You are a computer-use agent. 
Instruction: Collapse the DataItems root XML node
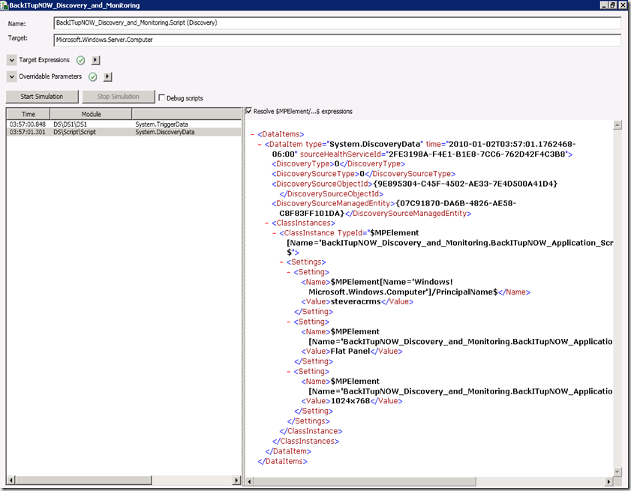(251, 133)
